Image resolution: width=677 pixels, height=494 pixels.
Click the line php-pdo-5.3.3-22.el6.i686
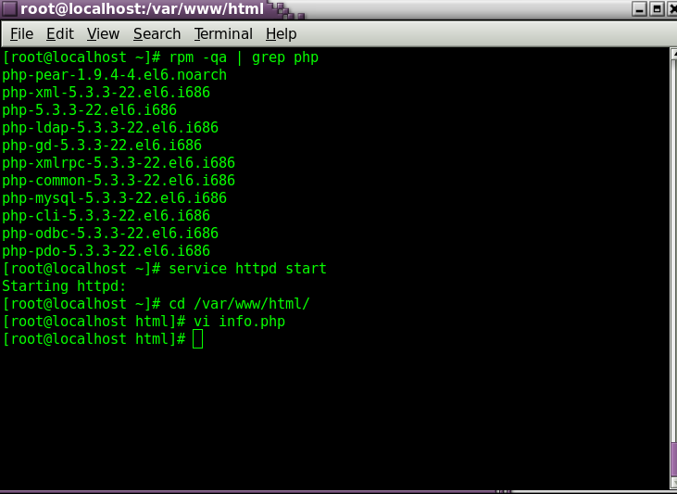(107, 250)
